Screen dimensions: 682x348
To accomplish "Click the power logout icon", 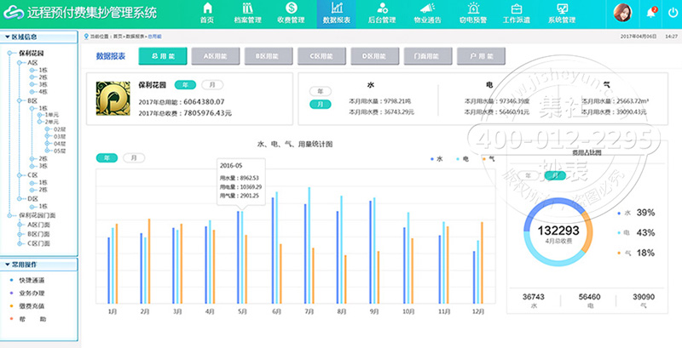I will 671,12.
